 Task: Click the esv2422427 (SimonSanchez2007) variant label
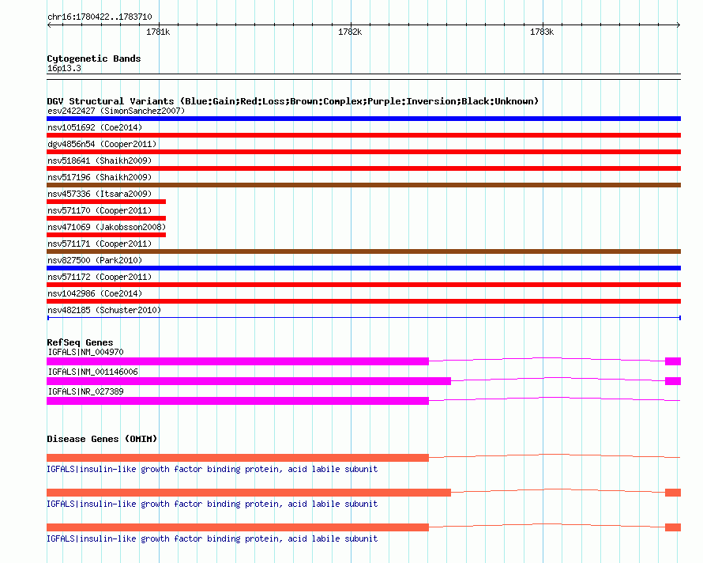click(x=116, y=111)
